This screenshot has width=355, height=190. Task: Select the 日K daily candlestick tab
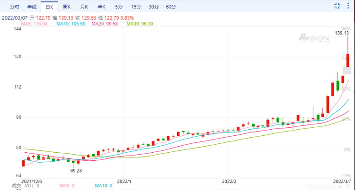[x=49, y=7]
